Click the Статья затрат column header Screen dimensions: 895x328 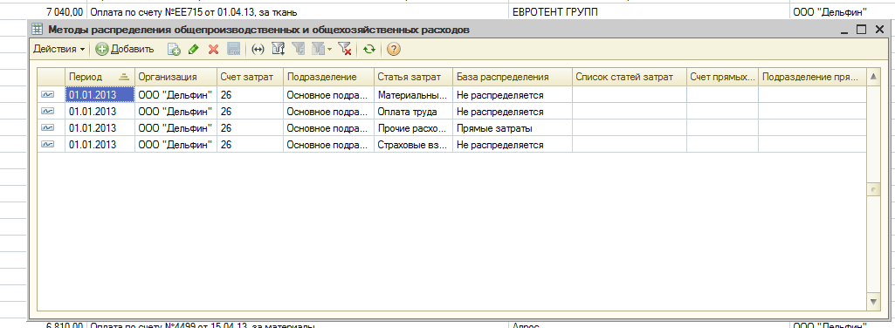tap(414, 77)
